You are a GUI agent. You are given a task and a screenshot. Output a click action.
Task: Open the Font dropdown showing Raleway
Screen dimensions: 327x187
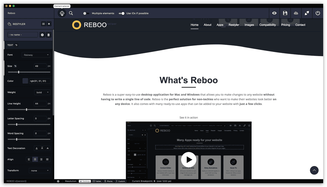[36, 55]
